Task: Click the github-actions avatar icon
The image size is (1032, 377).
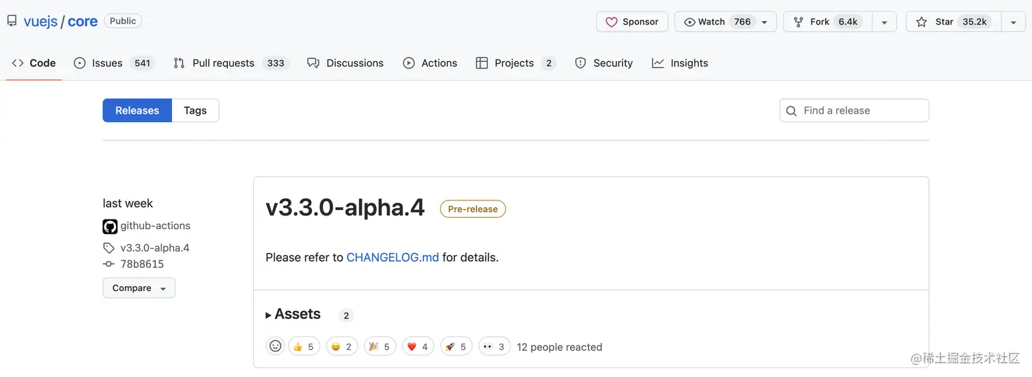Action: pos(110,226)
